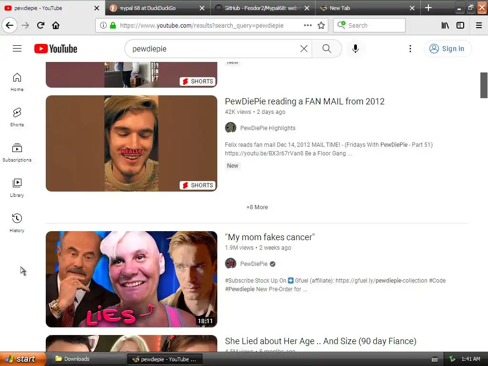Click the "42K views • 2 days ago" text

pyautogui.click(x=255, y=112)
